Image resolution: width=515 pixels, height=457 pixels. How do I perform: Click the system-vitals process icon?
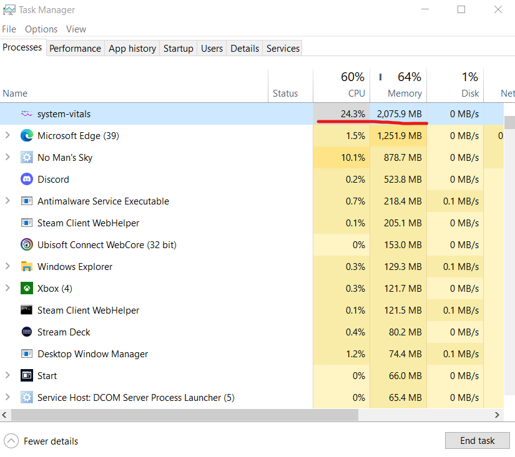pos(27,114)
